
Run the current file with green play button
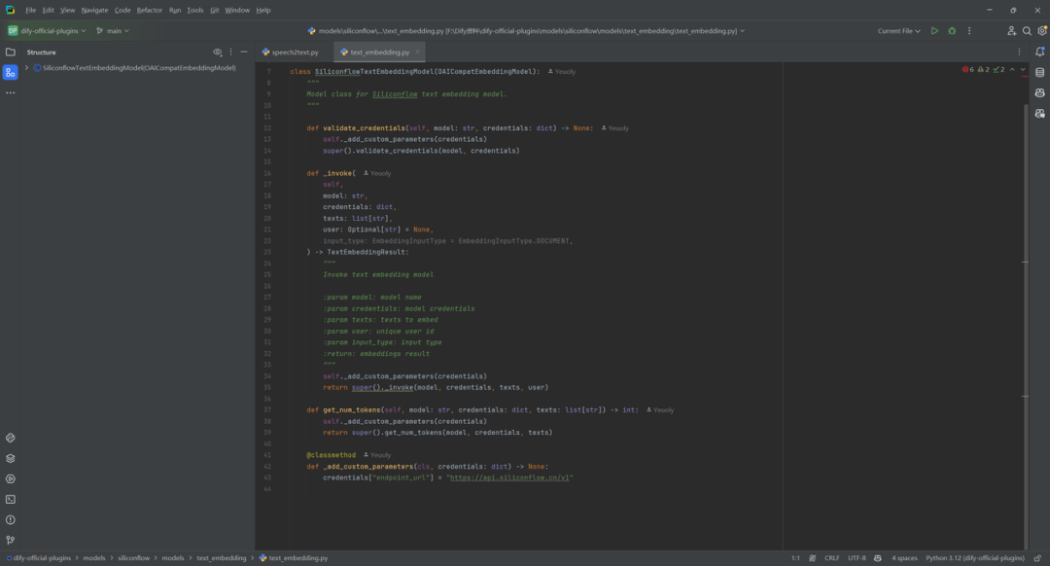tap(934, 31)
